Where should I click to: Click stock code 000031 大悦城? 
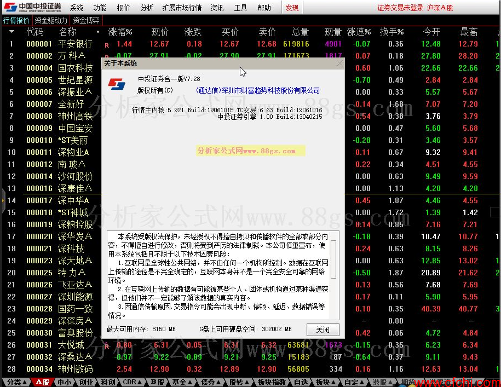[x=39, y=345]
